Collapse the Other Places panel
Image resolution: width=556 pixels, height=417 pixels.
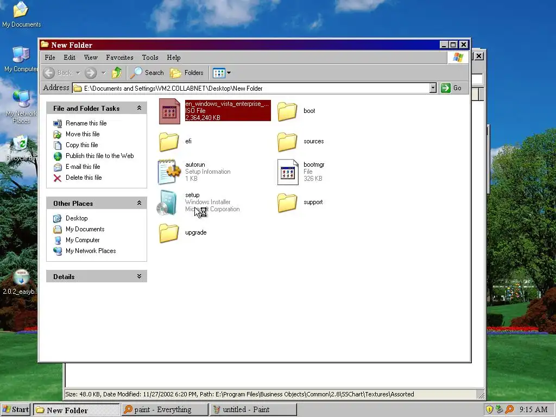(140, 203)
